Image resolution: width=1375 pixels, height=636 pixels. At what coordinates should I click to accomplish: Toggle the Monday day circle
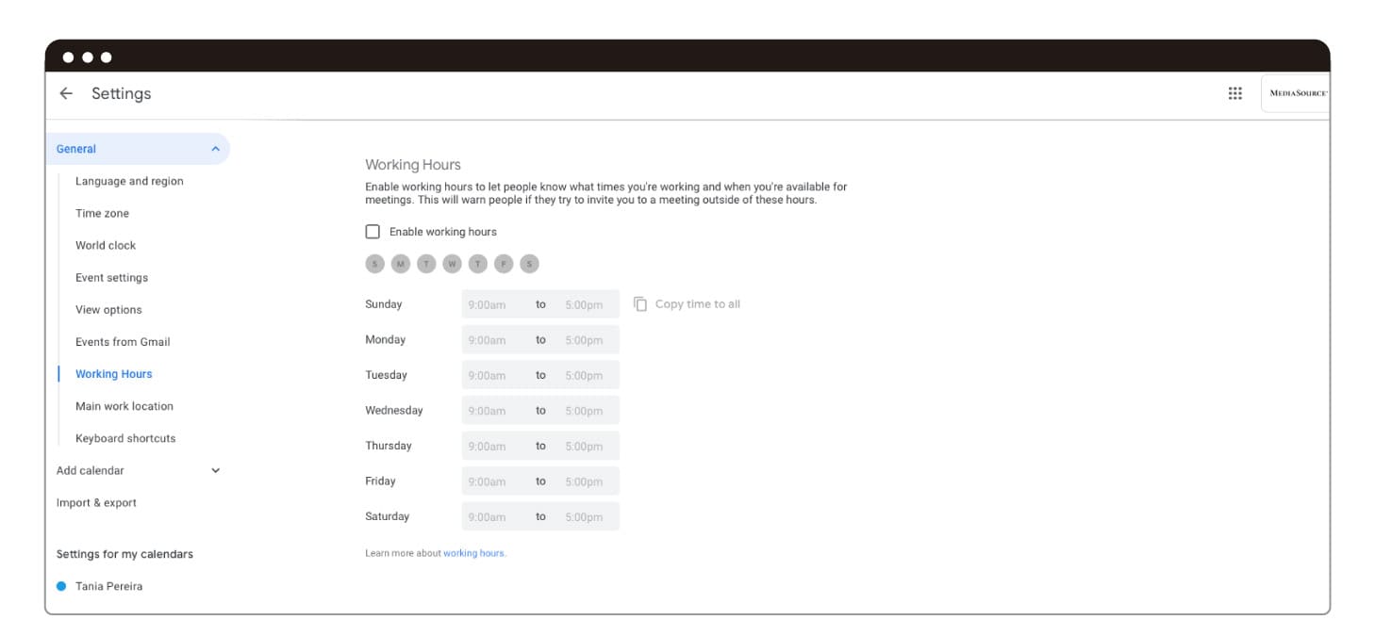(401, 264)
